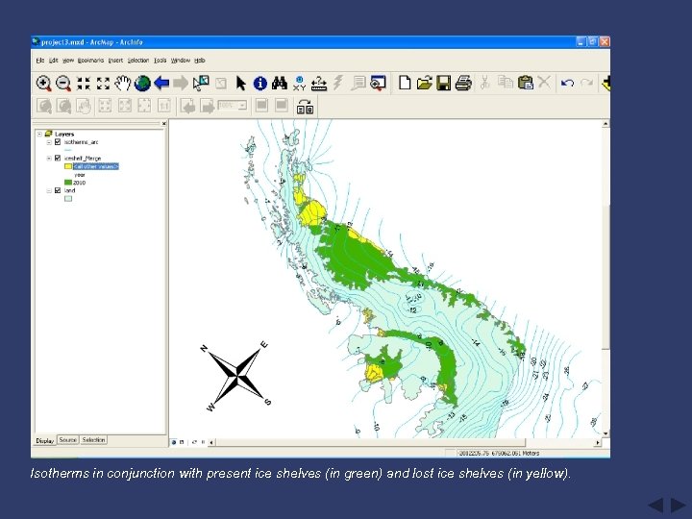Open the File menu
The height and width of the screenshot is (519, 692).
(39, 61)
